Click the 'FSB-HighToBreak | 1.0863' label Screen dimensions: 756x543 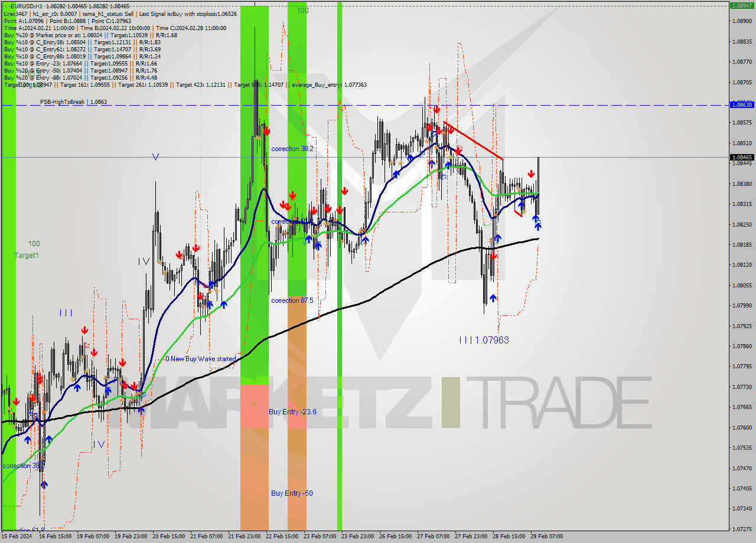pos(74,102)
